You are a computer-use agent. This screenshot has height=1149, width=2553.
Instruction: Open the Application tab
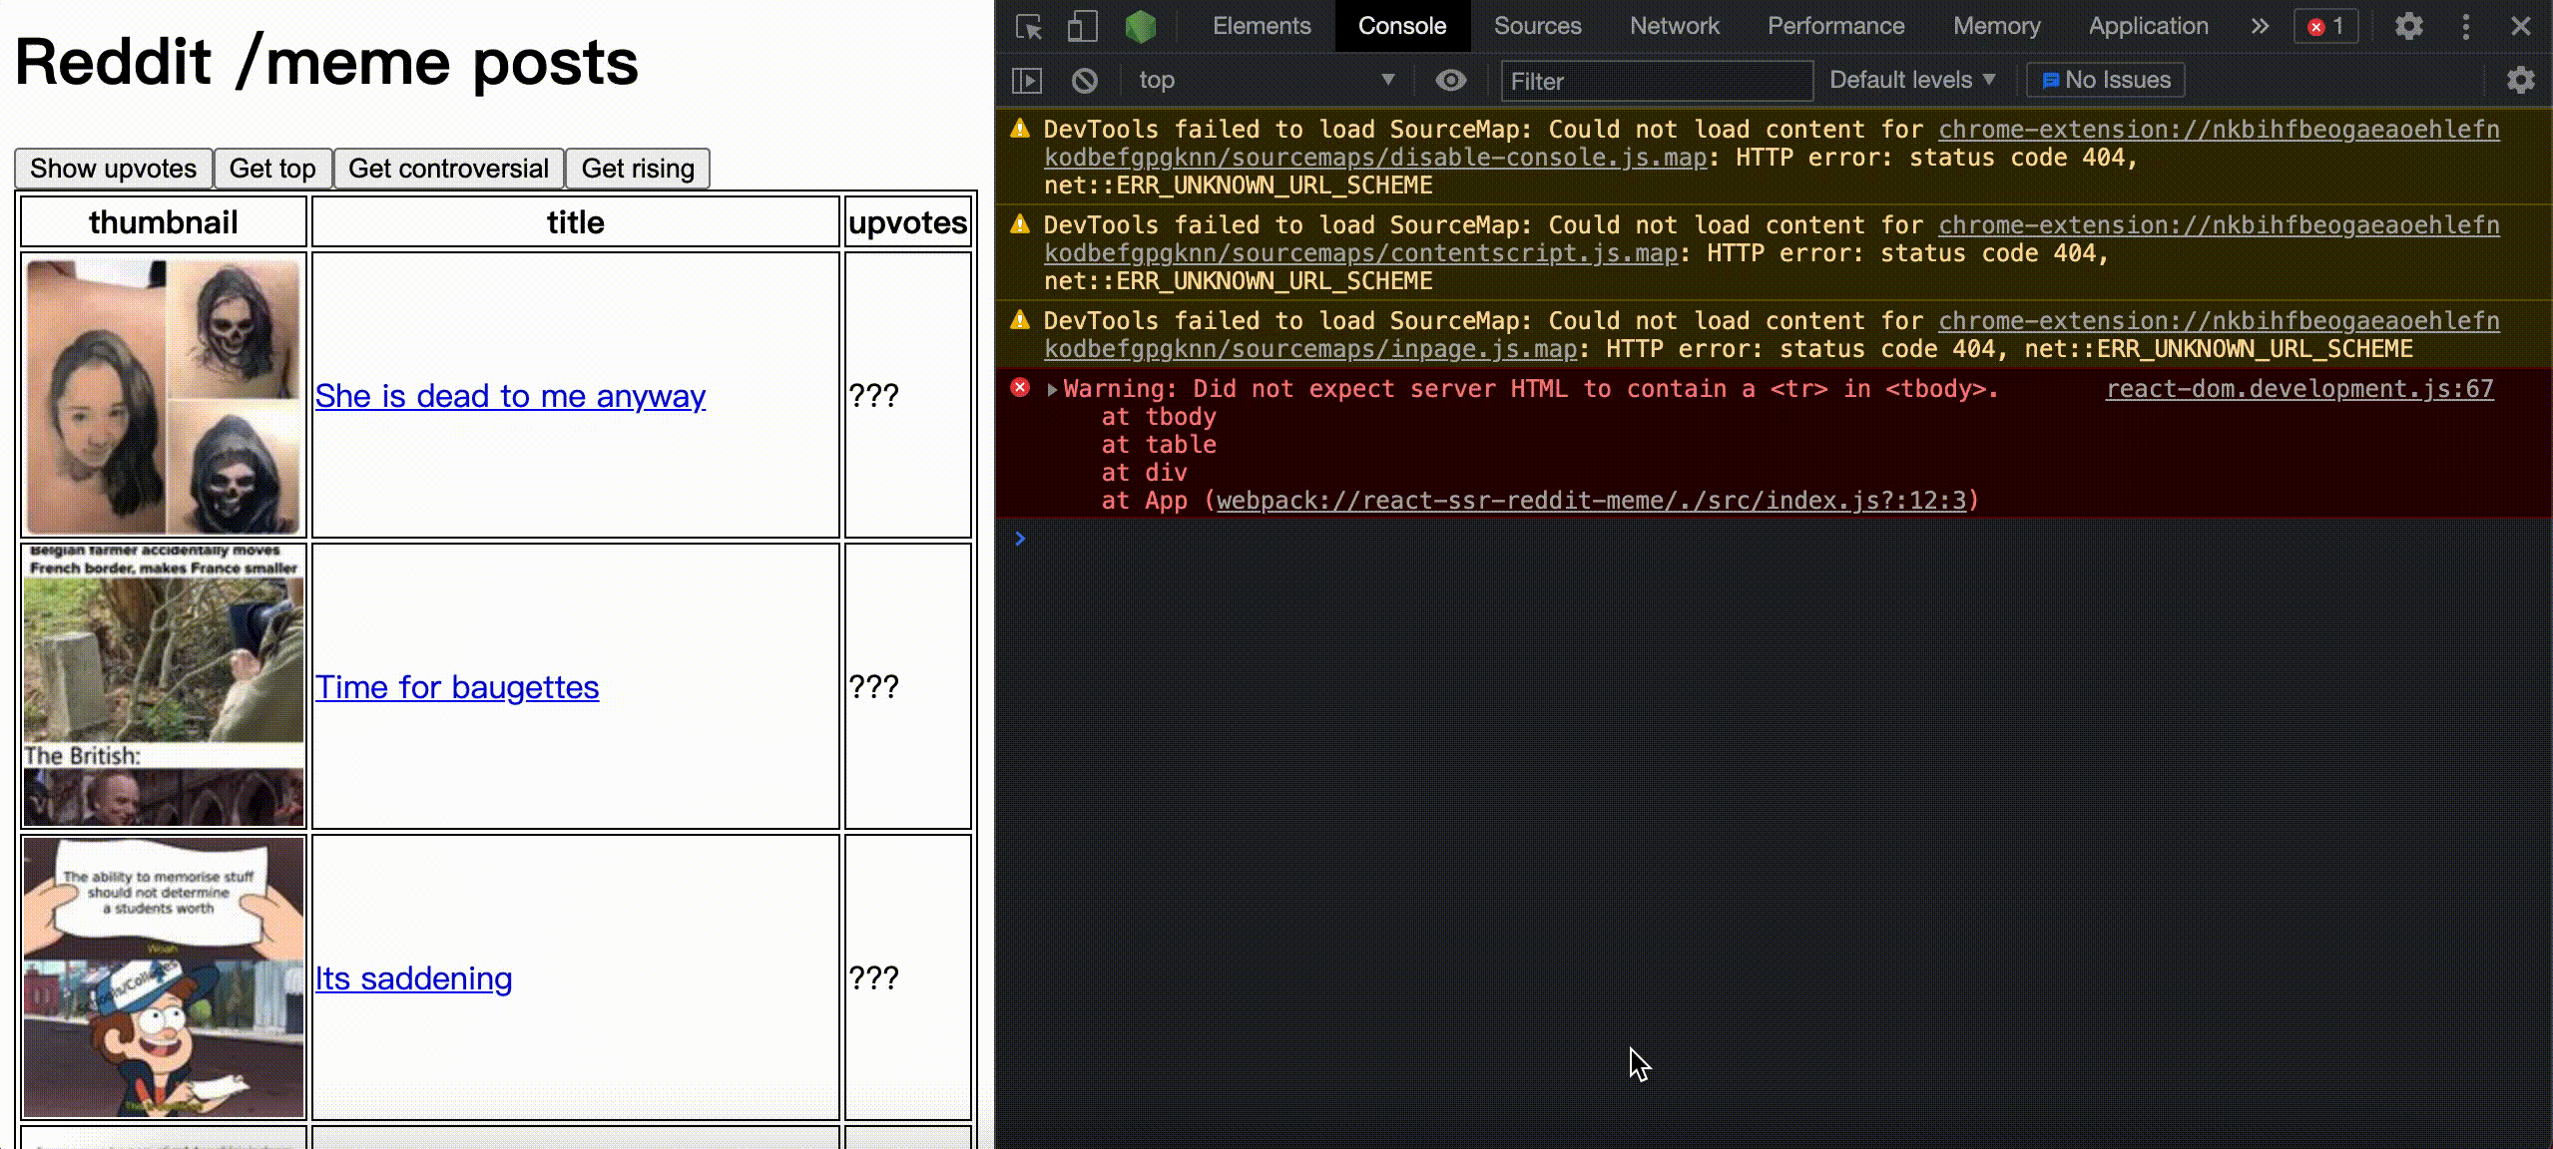coord(2149,26)
